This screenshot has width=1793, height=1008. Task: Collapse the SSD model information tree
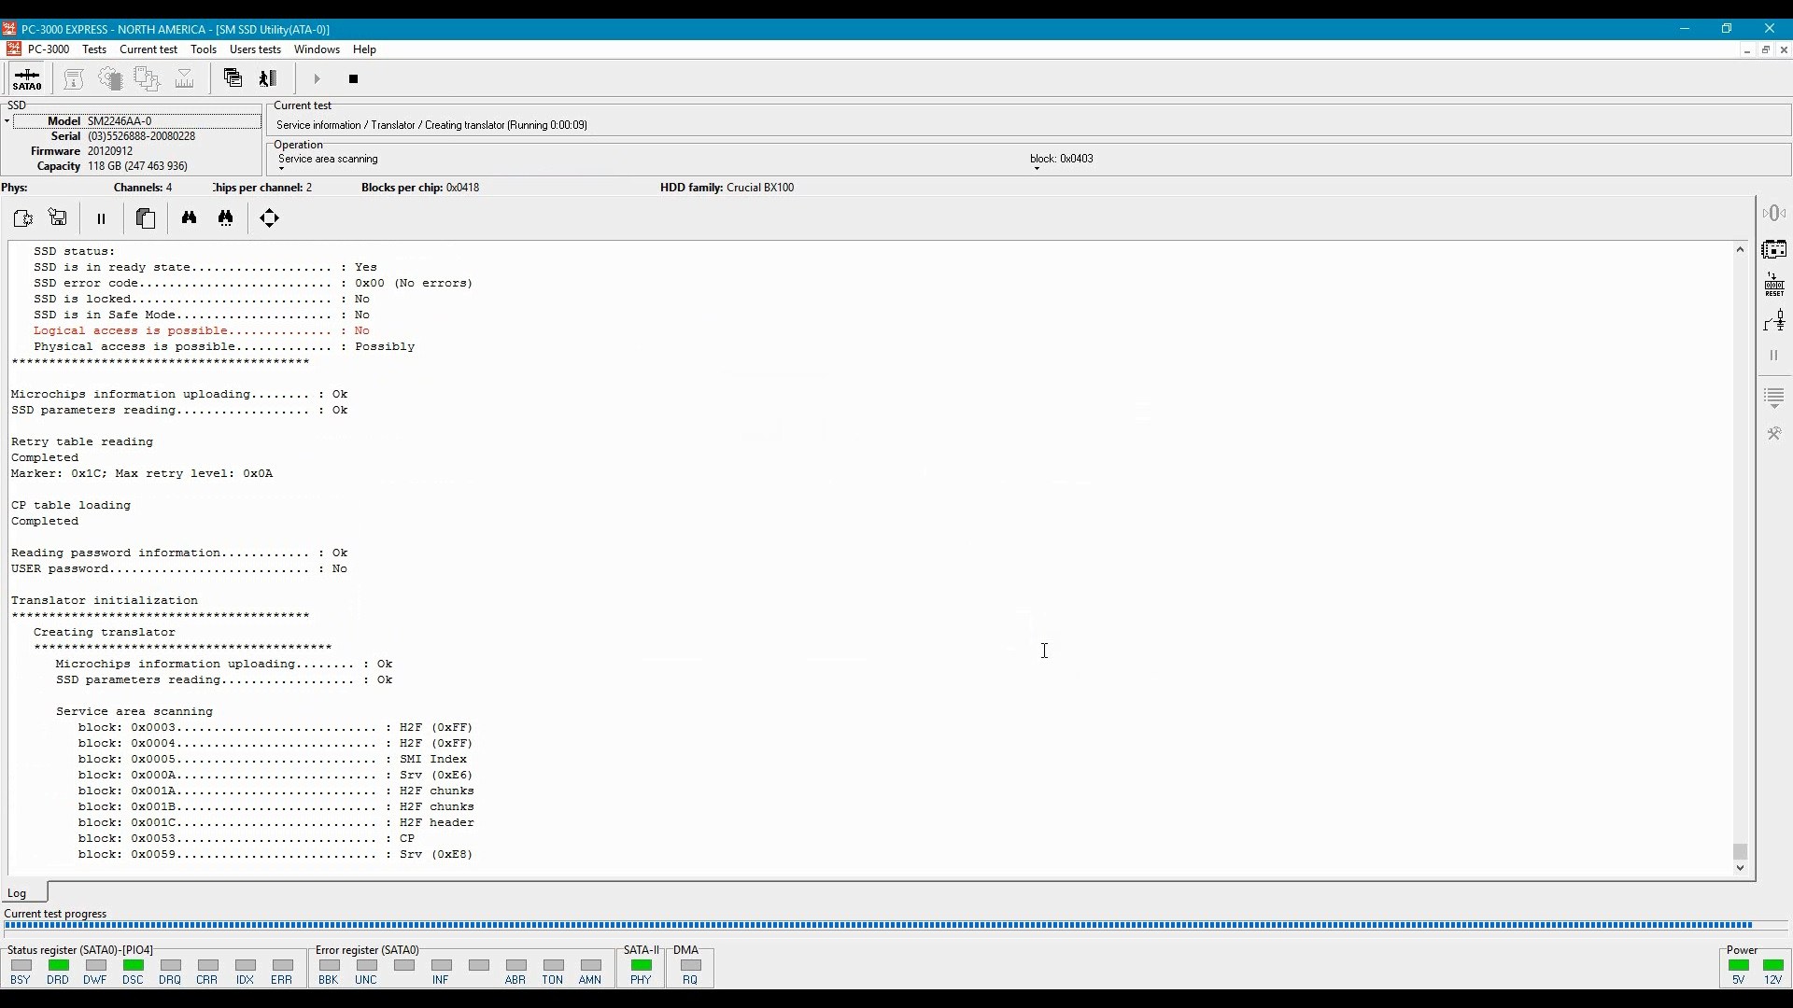point(7,120)
